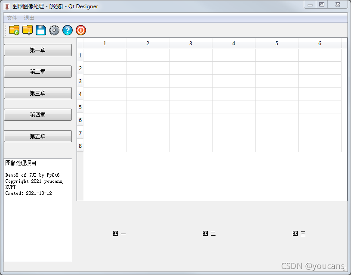Click the open folder toolbar icon
The width and height of the screenshot is (351, 275).
pos(14,30)
